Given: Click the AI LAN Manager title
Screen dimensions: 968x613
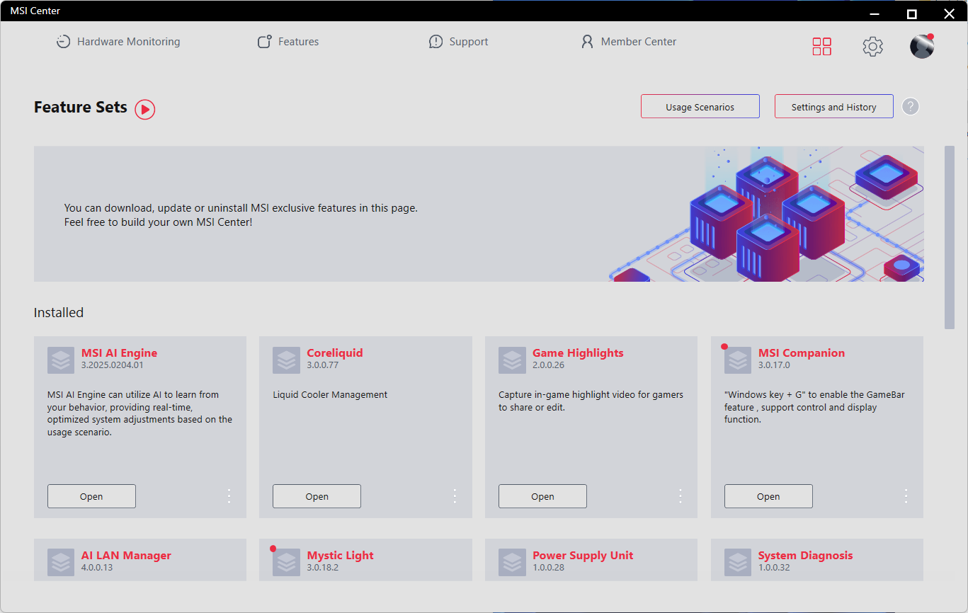Looking at the screenshot, I should [x=126, y=556].
